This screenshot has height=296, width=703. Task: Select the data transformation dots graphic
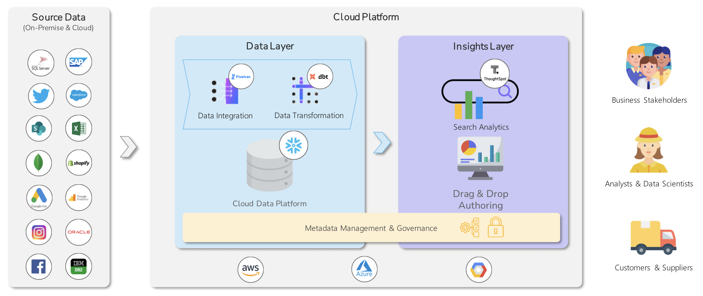click(305, 90)
